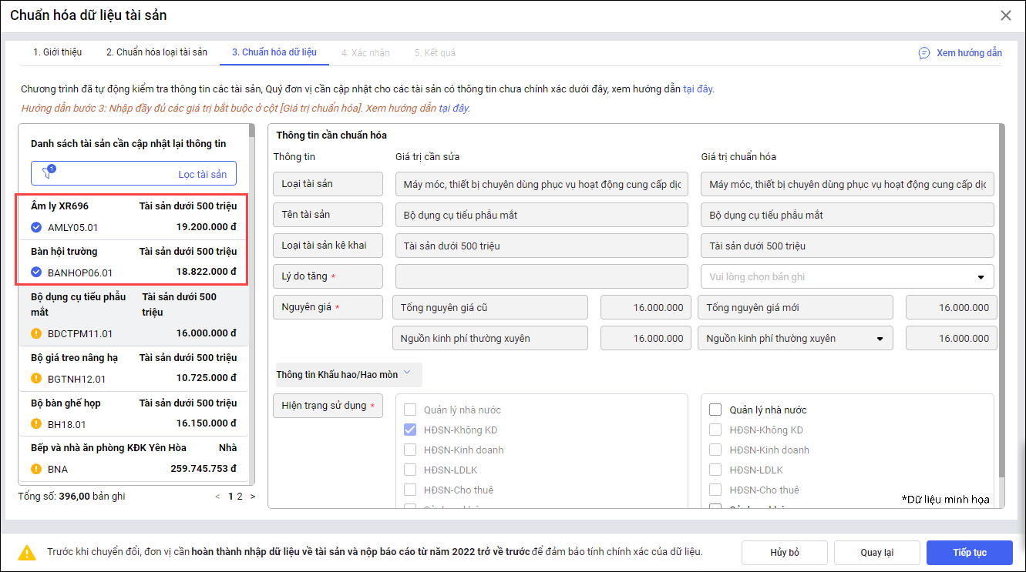Open Nguồn kinh phí thường xuyên dropdown
Image resolution: width=1026 pixels, height=572 pixels.
[880, 338]
